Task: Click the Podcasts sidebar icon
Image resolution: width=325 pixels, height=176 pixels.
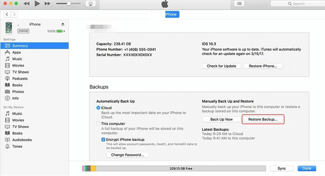Action: point(8,79)
